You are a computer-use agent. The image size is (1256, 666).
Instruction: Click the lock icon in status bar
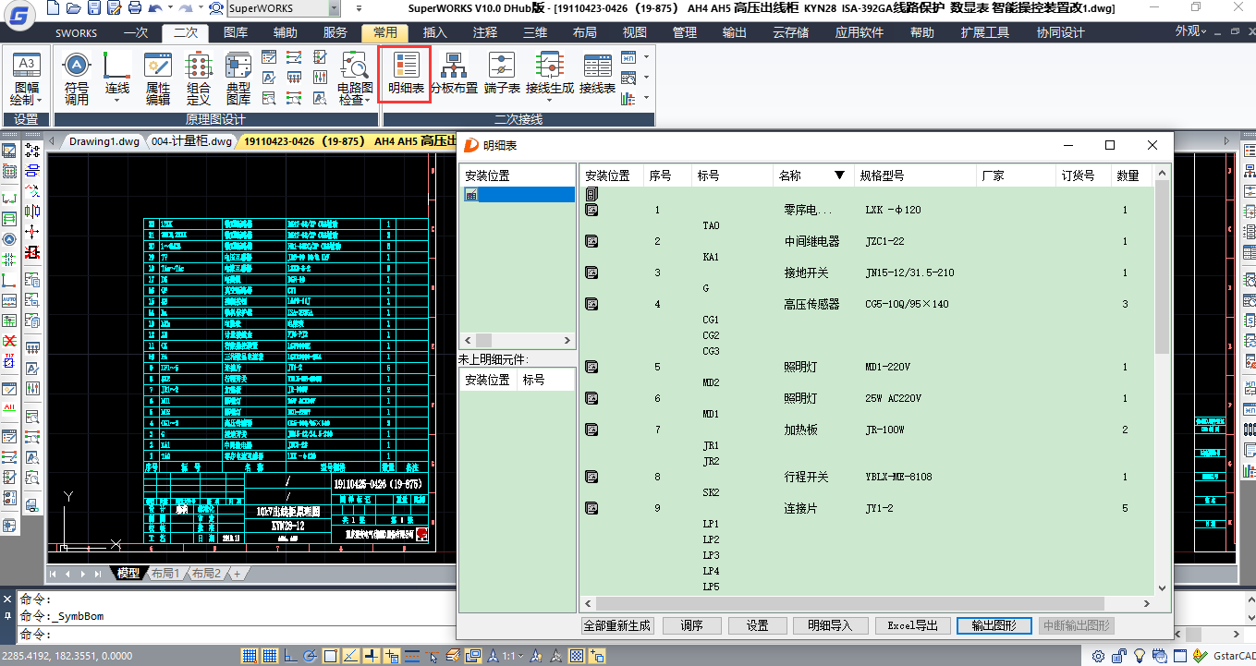click(x=1119, y=656)
